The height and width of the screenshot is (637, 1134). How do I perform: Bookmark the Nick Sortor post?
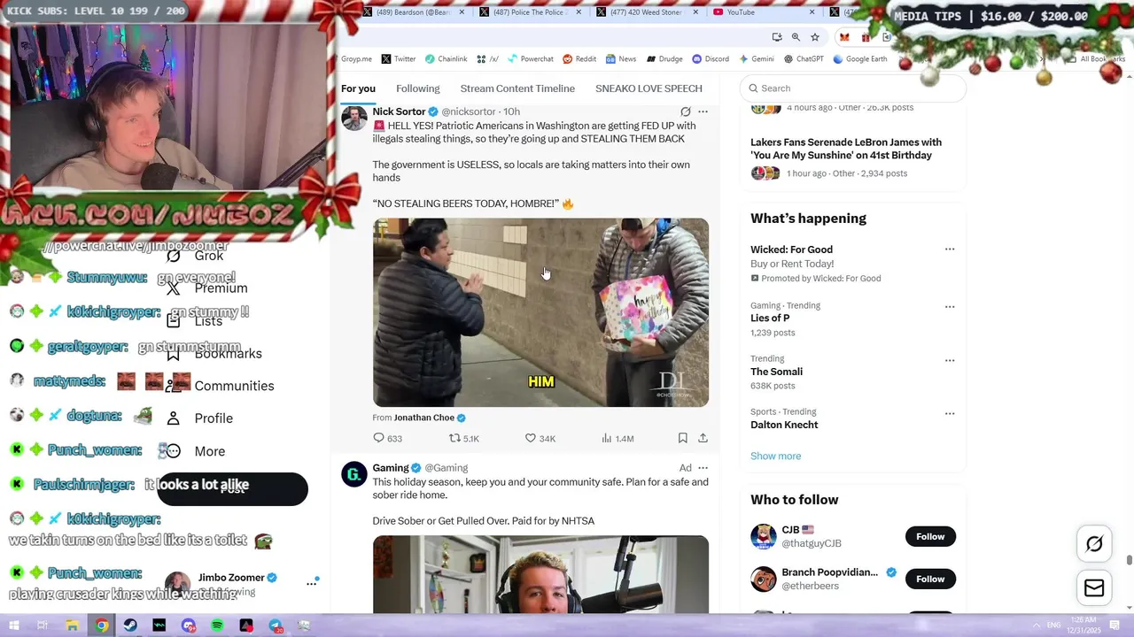pyautogui.click(x=682, y=438)
